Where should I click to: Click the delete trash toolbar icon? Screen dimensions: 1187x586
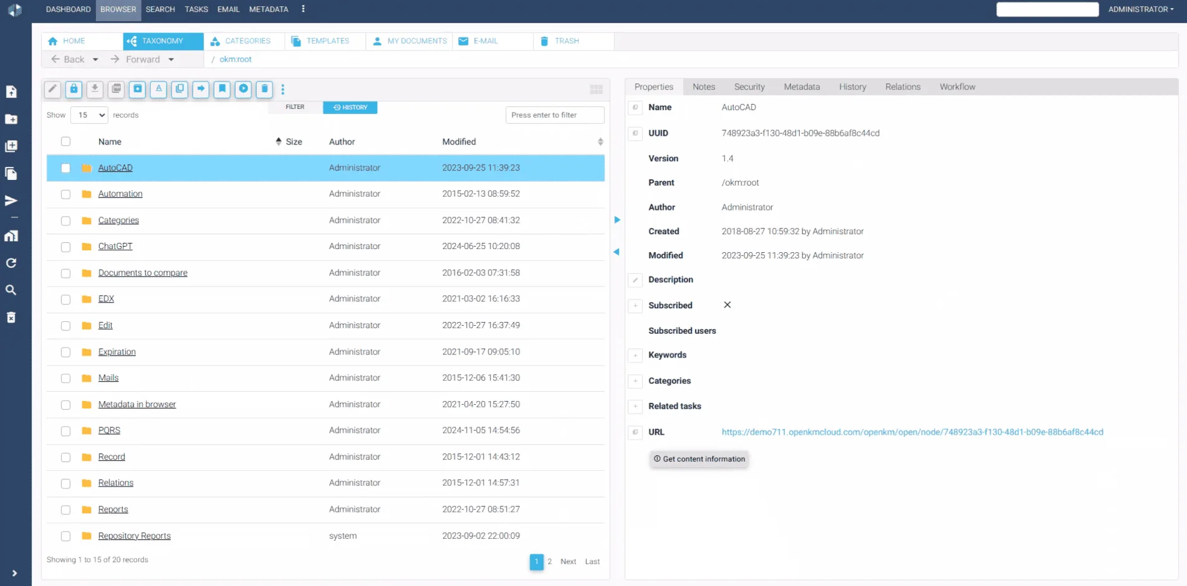(264, 89)
